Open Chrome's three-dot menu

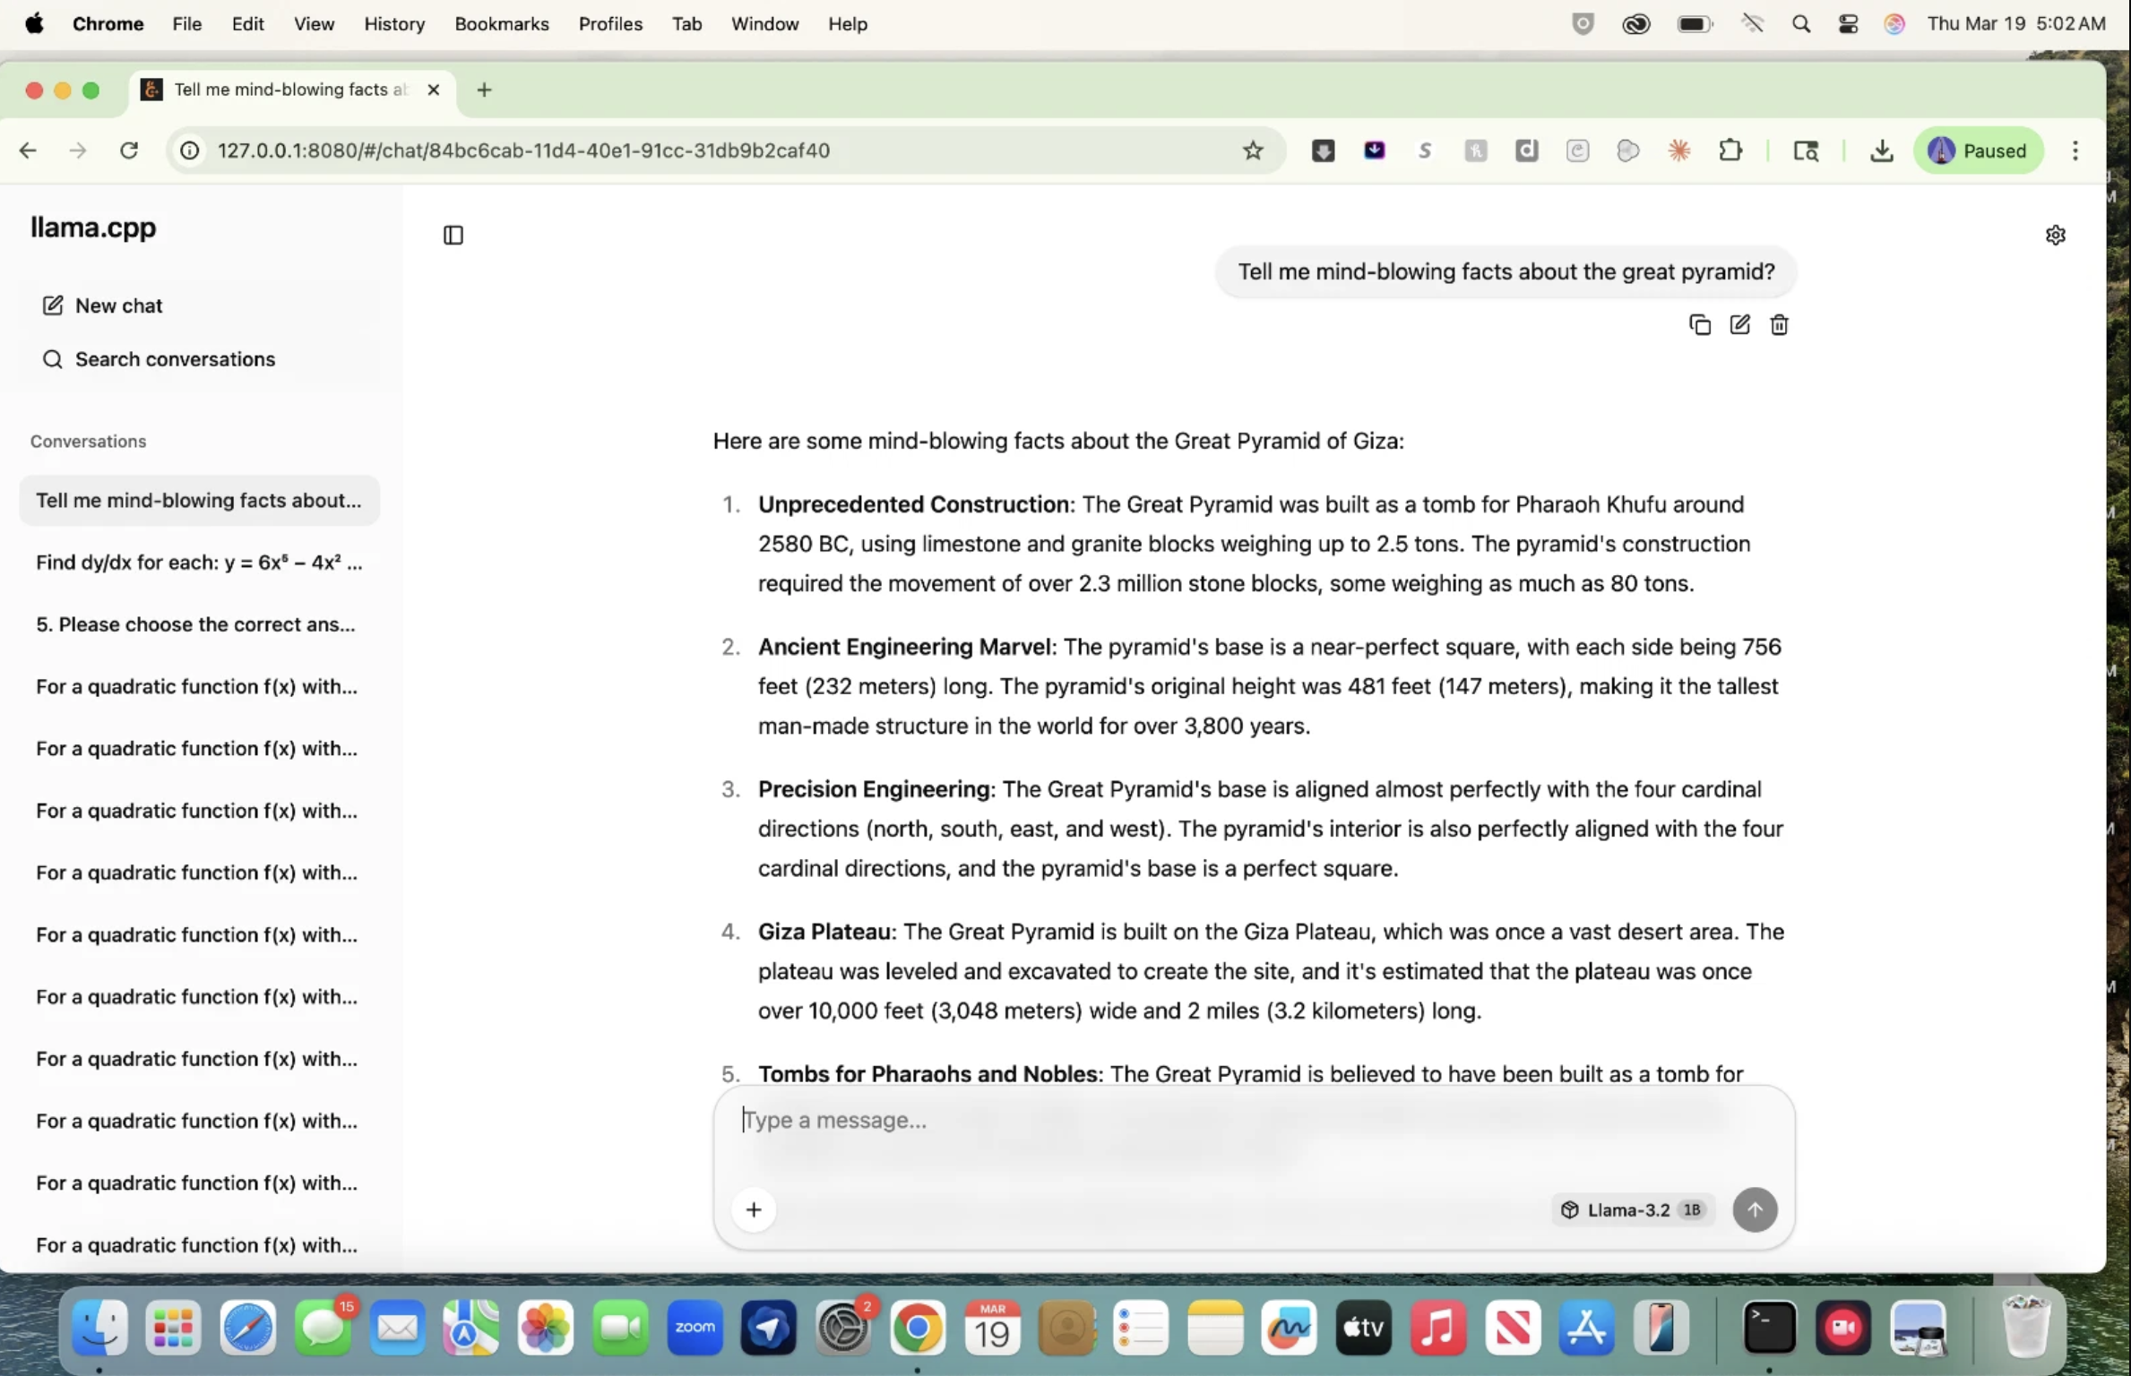pyautogui.click(x=2075, y=150)
